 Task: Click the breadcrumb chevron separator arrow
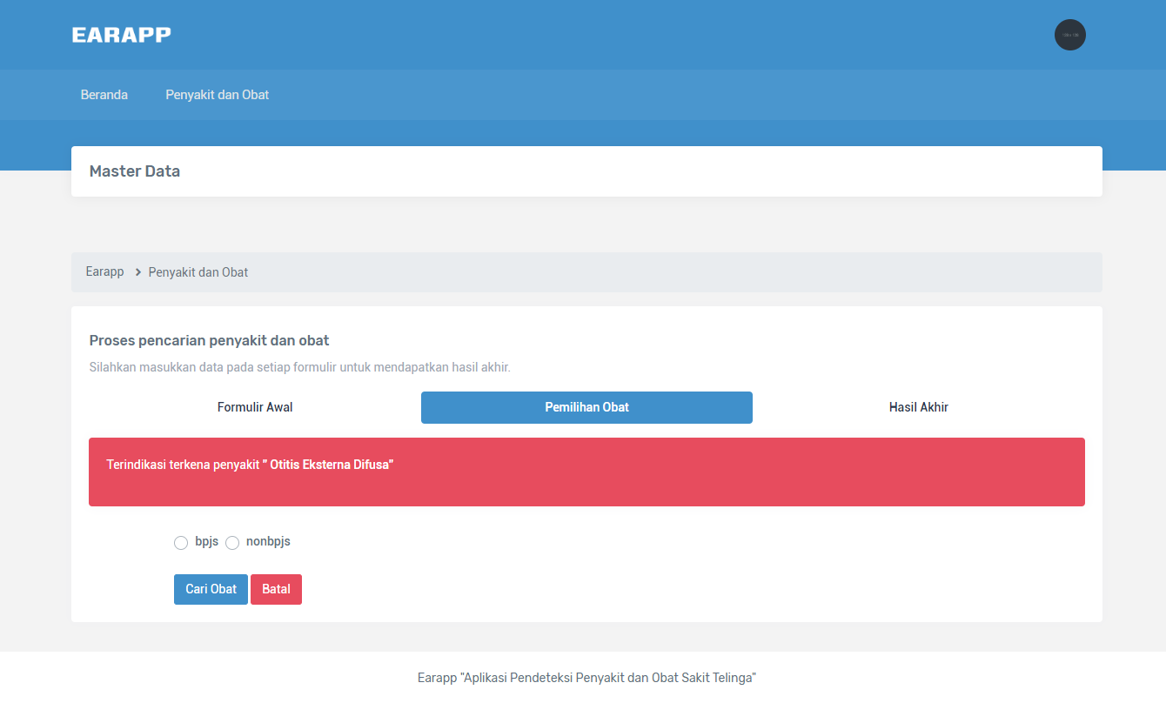[137, 272]
